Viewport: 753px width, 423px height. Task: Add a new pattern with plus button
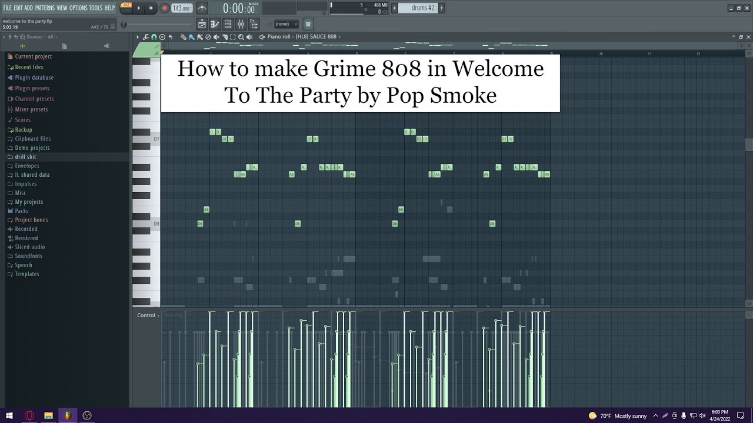(x=441, y=8)
